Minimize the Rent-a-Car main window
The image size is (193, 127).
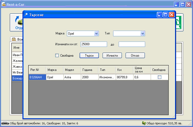pos(176,4)
